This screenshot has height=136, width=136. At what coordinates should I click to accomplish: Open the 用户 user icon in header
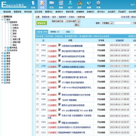click(x=70, y=3)
